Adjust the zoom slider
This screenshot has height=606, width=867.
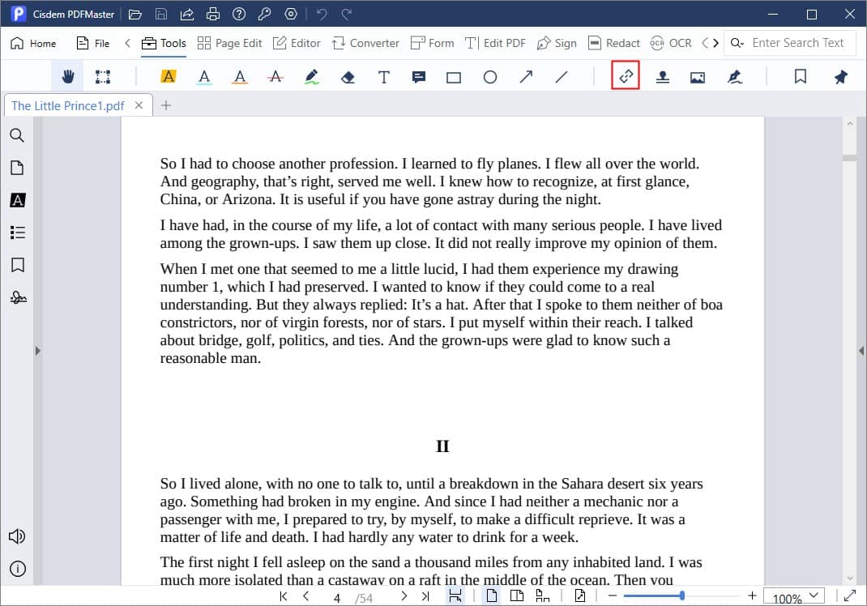683,595
